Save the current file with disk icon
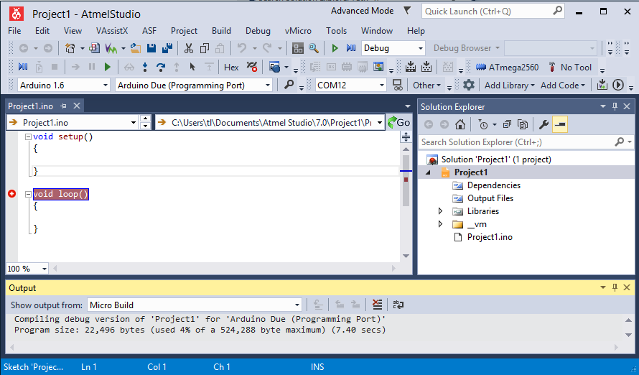Image resolution: width=639 pixels, height=375 pixels. click(151, 49)
